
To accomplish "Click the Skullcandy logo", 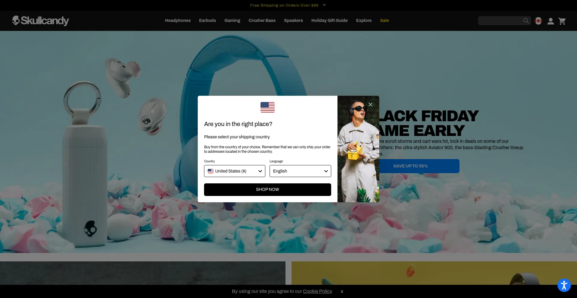I will tap(41, 20).
